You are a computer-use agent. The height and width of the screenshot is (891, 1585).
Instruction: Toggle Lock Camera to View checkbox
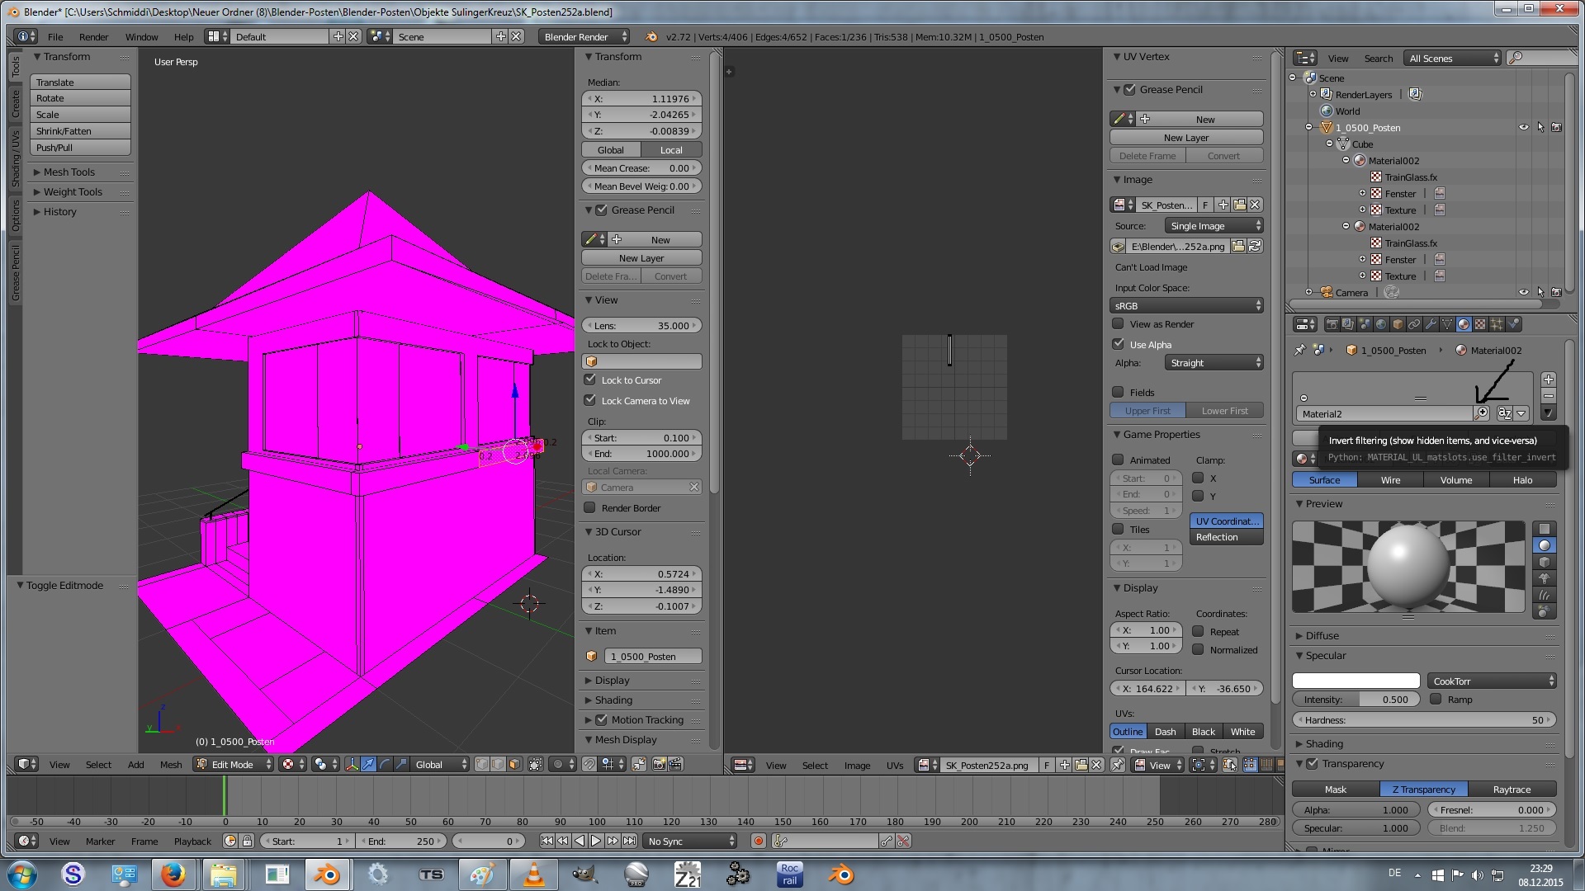click(x=590, y=400)
